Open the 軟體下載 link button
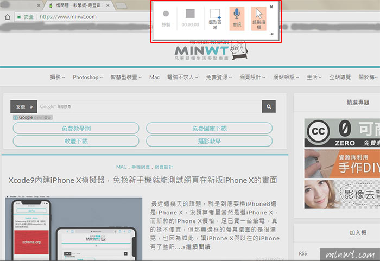 click(76, 141)
